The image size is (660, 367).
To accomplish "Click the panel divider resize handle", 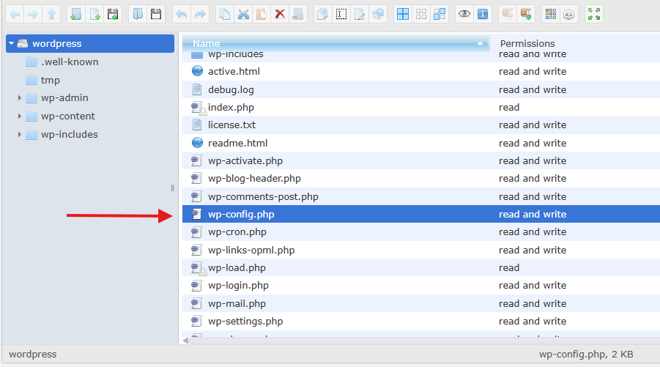I will pos(173,188).
